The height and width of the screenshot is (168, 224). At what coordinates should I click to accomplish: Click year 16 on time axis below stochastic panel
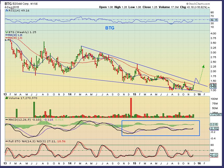199,163
